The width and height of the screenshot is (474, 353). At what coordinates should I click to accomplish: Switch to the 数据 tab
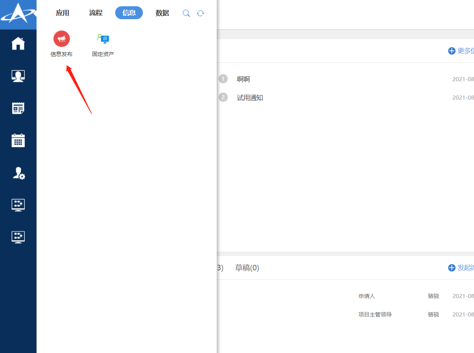162,13
